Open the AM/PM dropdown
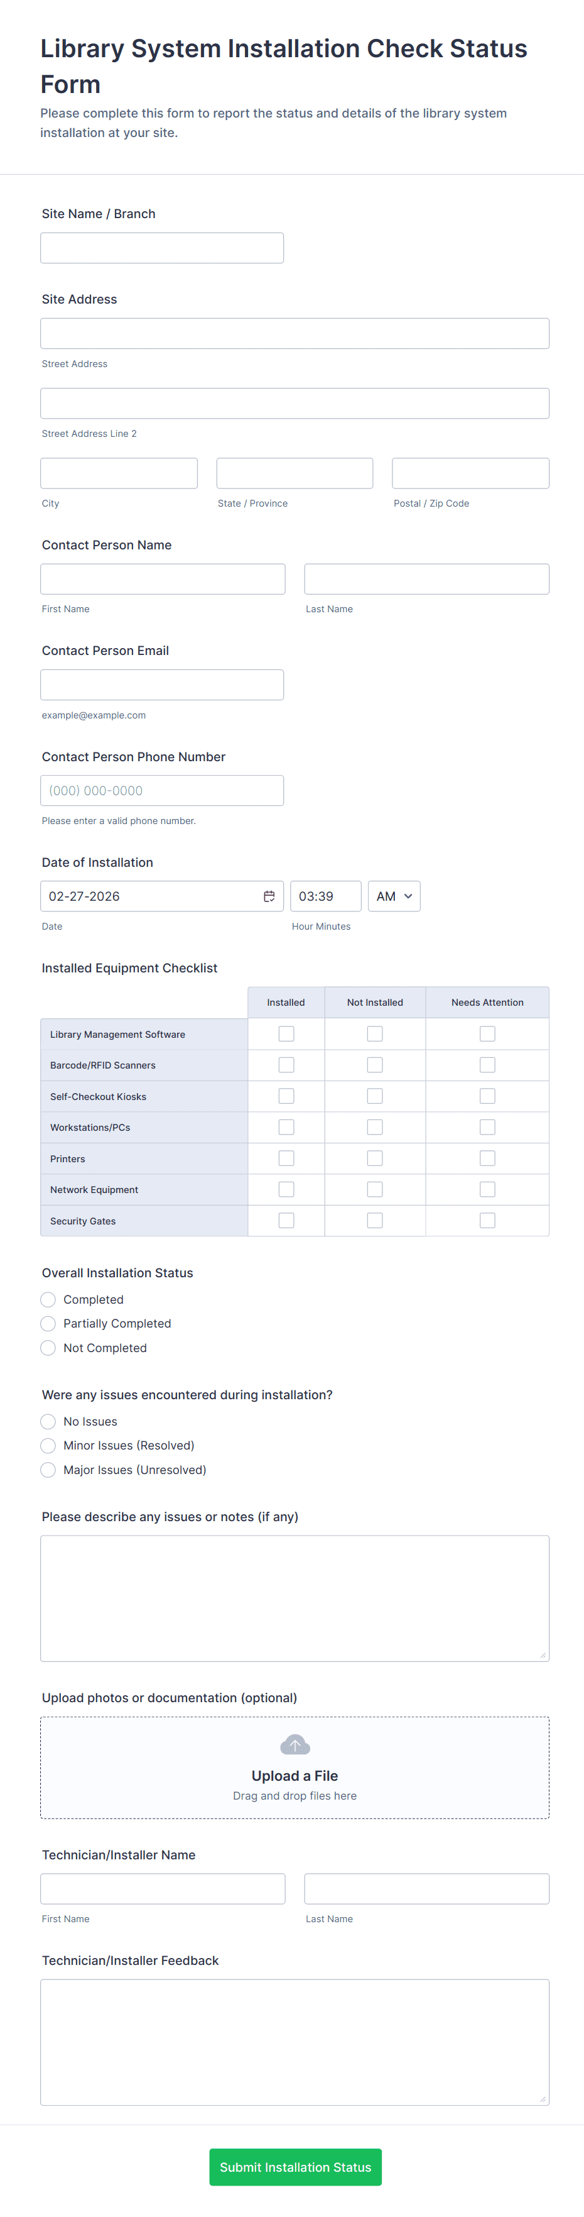The image size is (584, 2217). pyautogui.click(x=394, y=896)
